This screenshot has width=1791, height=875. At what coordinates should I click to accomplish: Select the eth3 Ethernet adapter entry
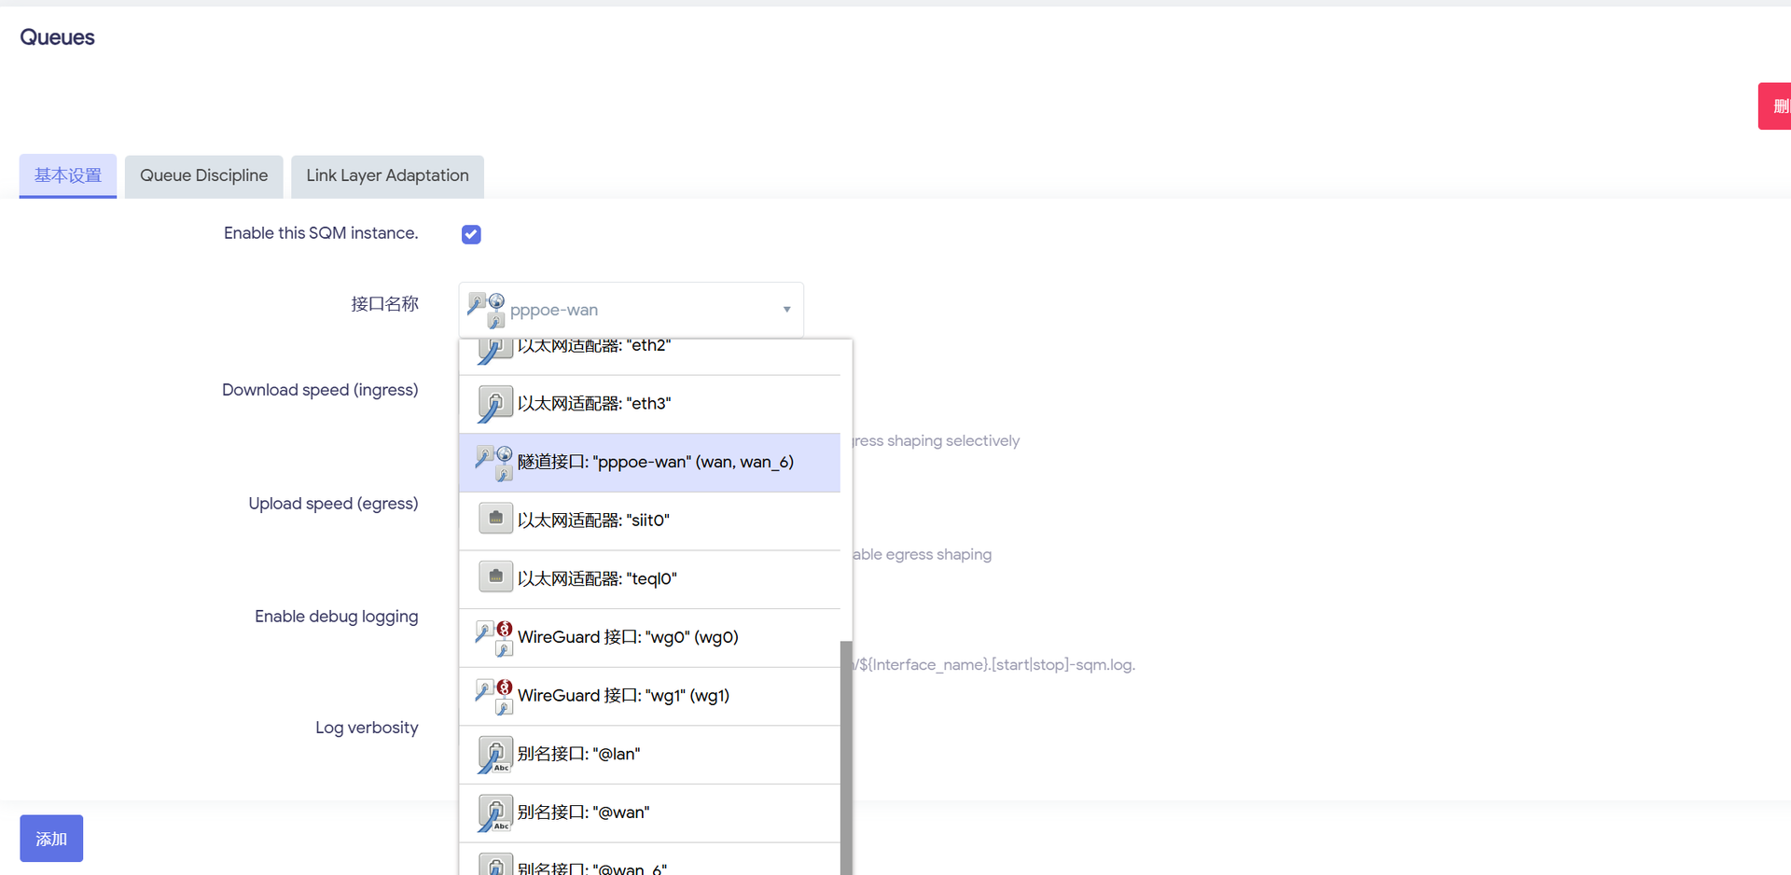tap(649, 404)
